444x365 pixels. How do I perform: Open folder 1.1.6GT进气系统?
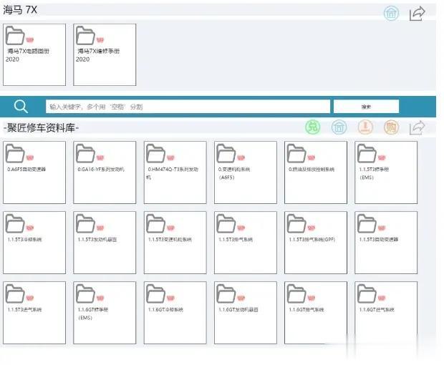[386, 313]
